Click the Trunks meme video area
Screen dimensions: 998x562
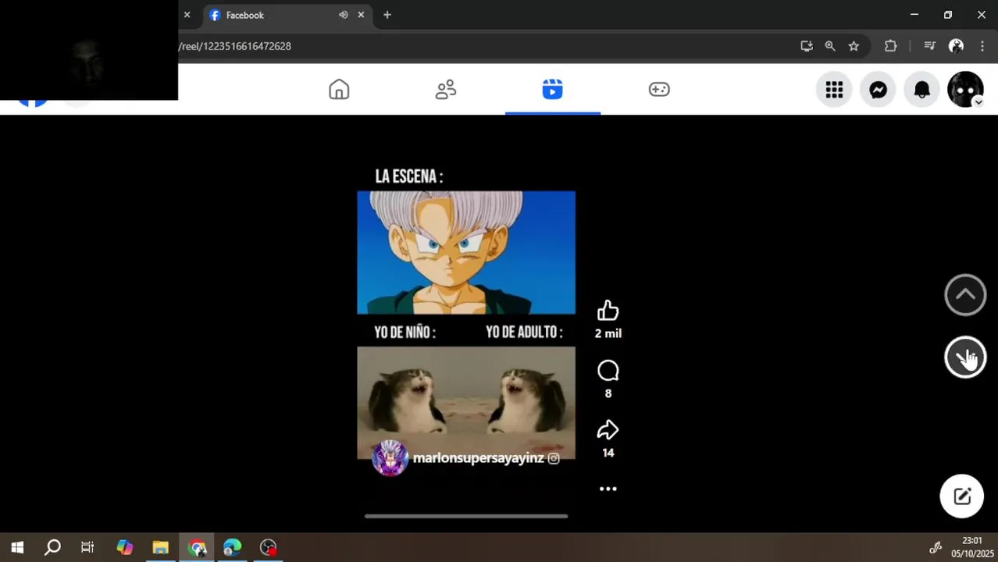tap(466, 252)
